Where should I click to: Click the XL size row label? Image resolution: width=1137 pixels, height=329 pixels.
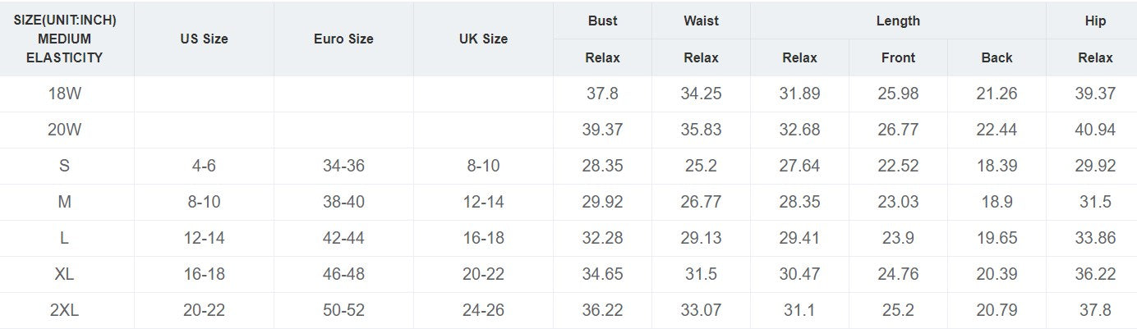[x=65, y=274]
